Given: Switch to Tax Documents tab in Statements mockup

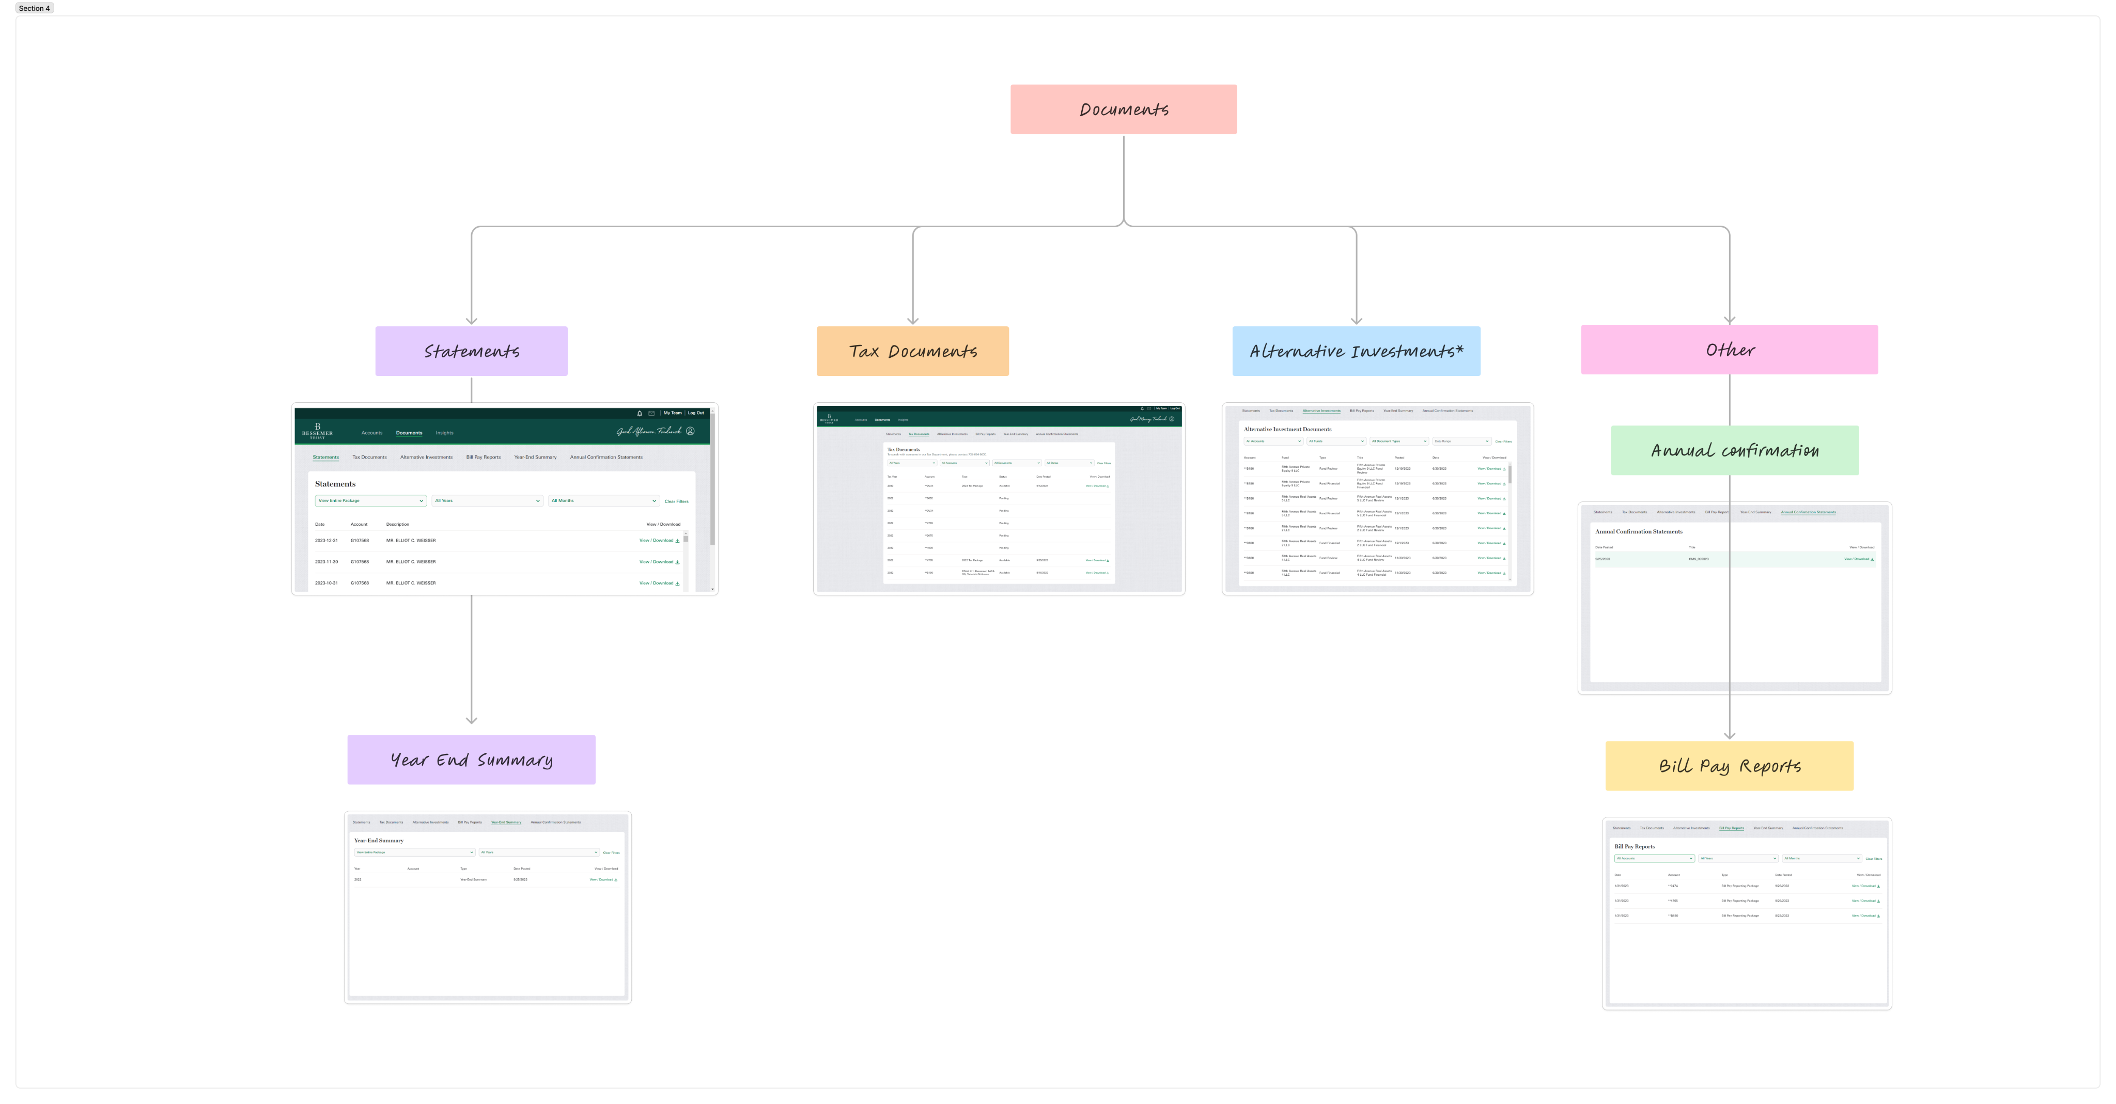Looking at the screenshot, I should [370, 457].
